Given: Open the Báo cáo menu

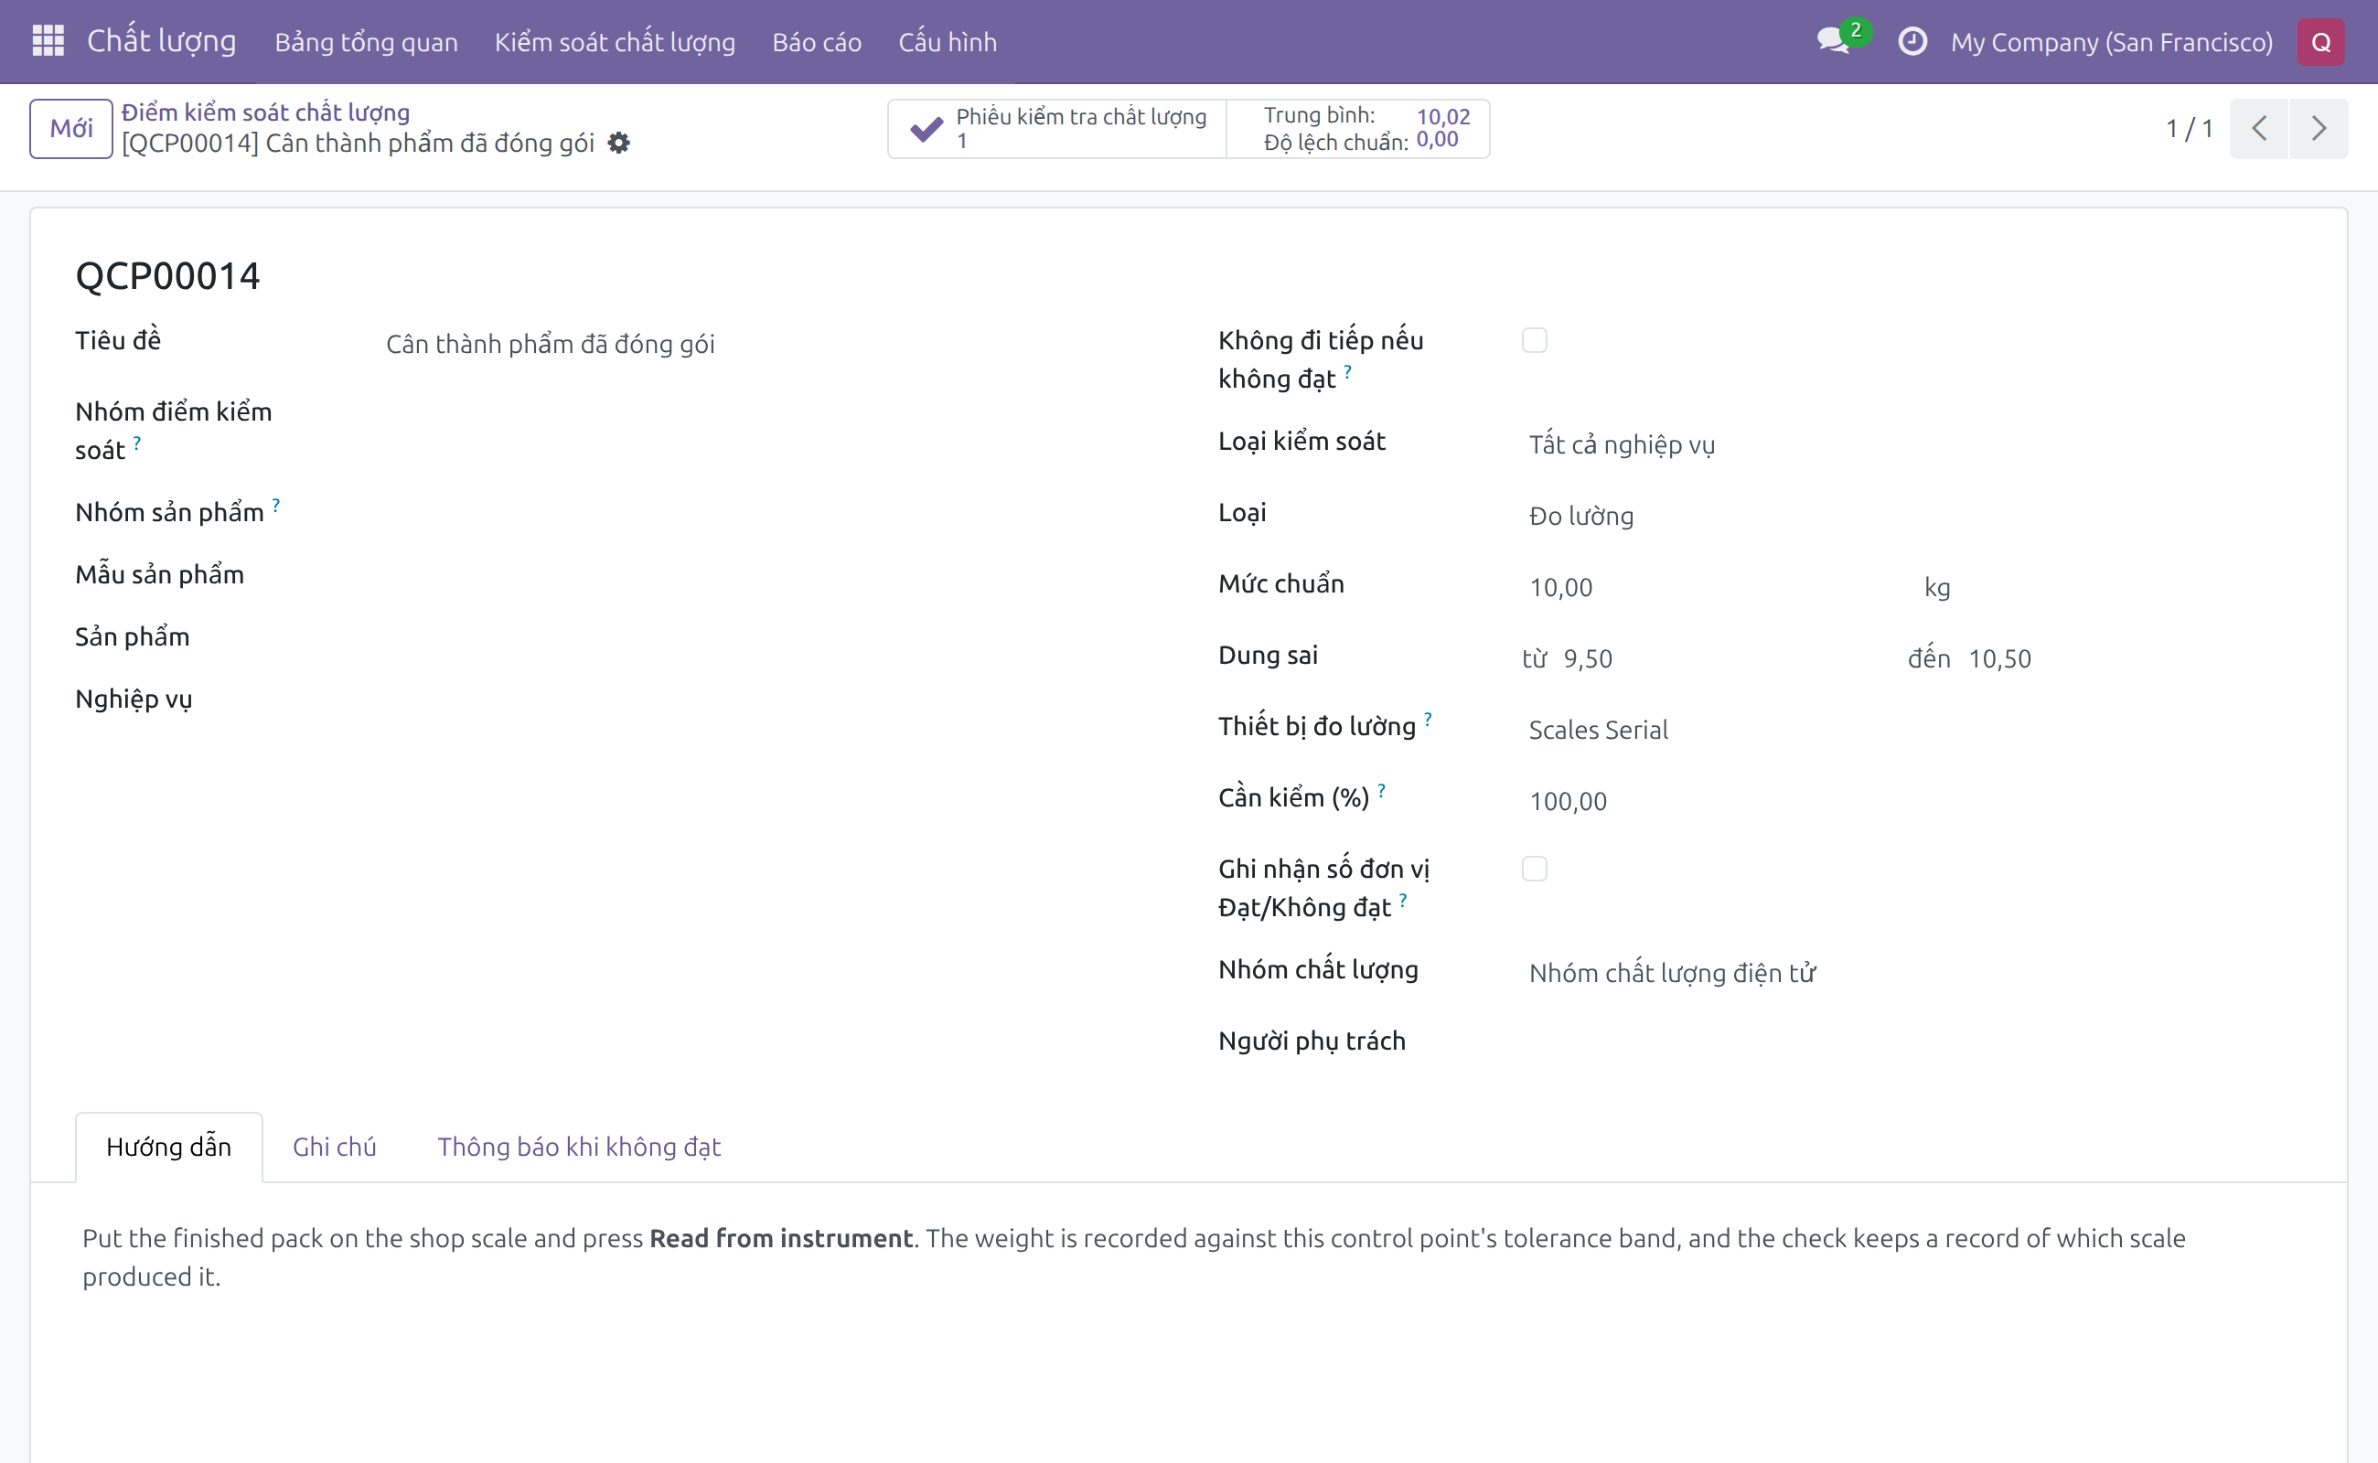Looking at the screenshot, I should [817, 42].
